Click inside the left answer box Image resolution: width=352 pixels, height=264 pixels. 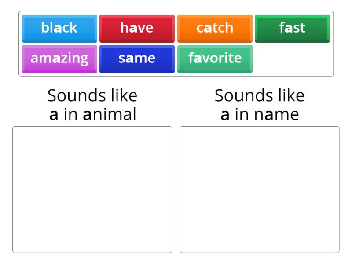click(93, 189)
